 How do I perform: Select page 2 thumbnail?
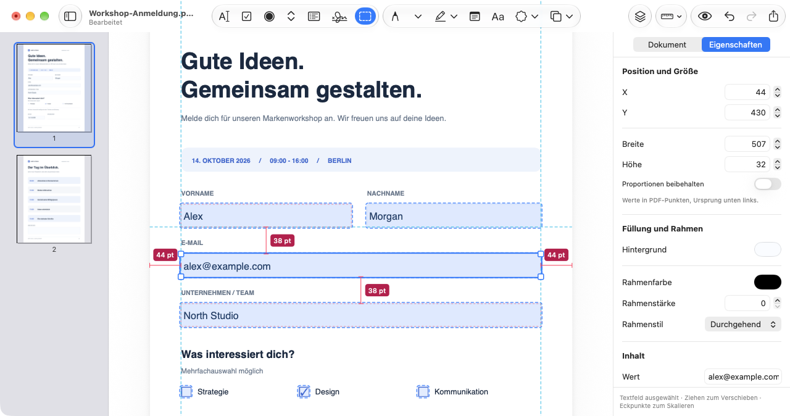[x=54, y=199]
